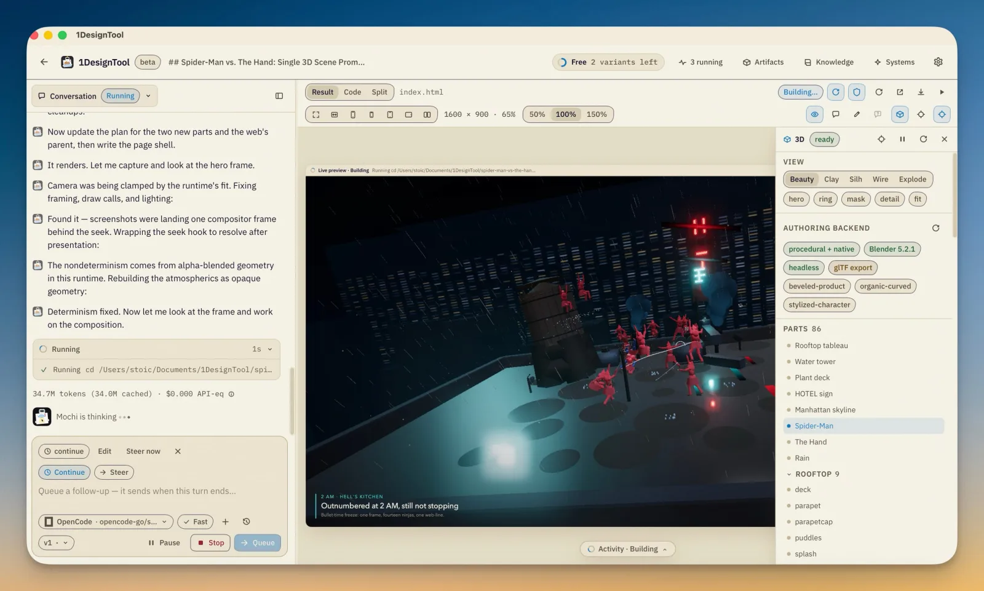Screen dimensions: 984x591
Task: Click the Steer now link
Action: [143, 451]
